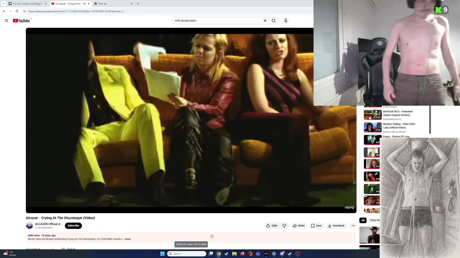Screen dimensions: 460x258
Task: Click the YouTube URL in the address bar
Action: coord(76,11)
